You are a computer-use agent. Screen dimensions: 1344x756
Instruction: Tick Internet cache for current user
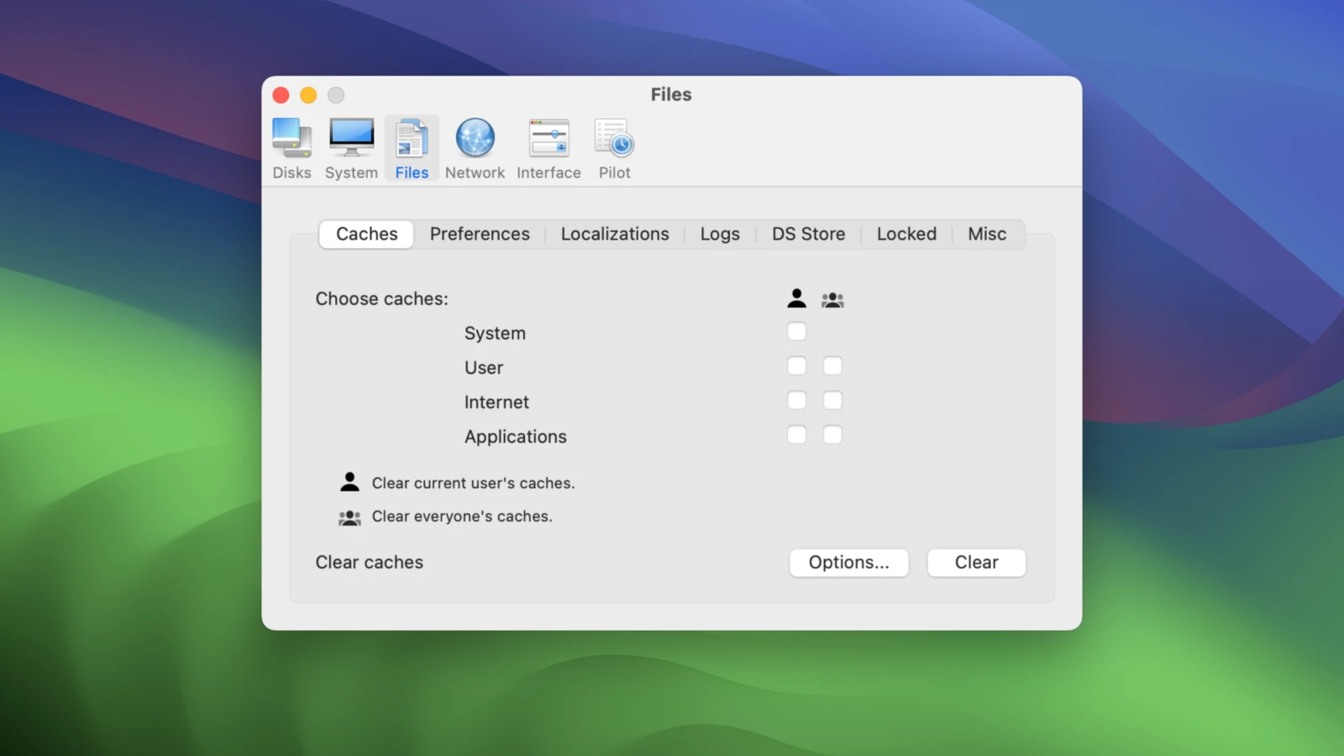[796, 401]
